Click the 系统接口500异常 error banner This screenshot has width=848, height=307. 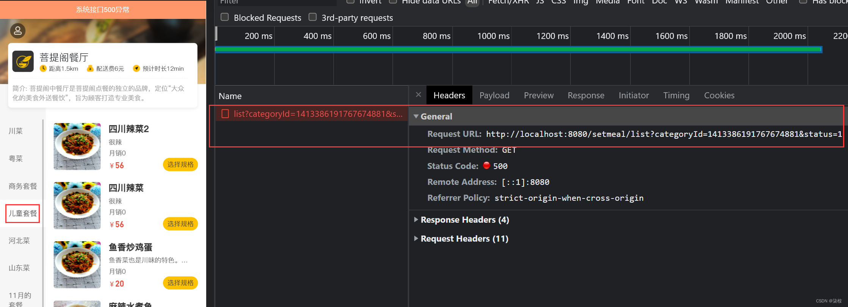pyautogui.click(x=103, y=9)
